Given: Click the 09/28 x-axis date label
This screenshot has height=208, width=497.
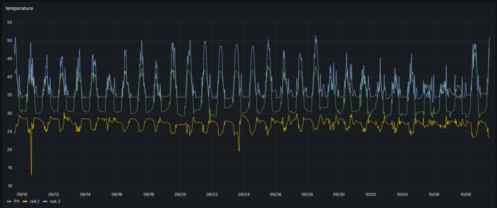Looking at the screenshot, I should 307,194.
